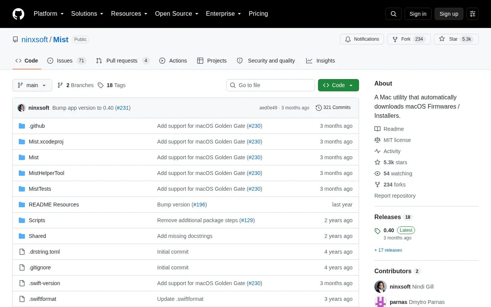This screenshot has width=491, height=307.
Task: Fork the repository with Fork button
Action: 409,39
